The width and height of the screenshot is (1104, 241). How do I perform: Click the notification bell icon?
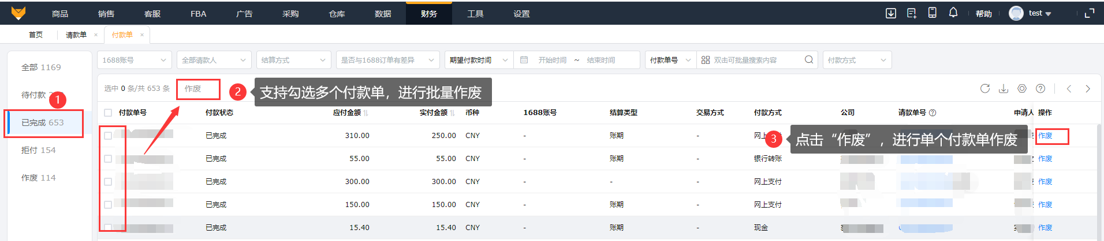pyautogui.click(x=953, y=13)
